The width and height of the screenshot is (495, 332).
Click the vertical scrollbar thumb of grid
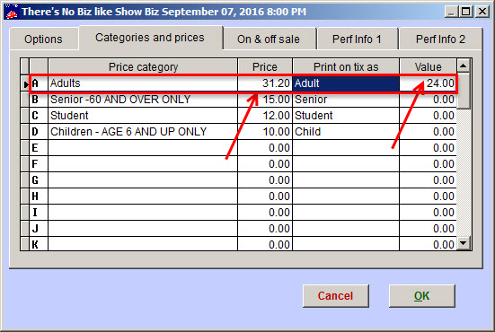click(464, 91)
